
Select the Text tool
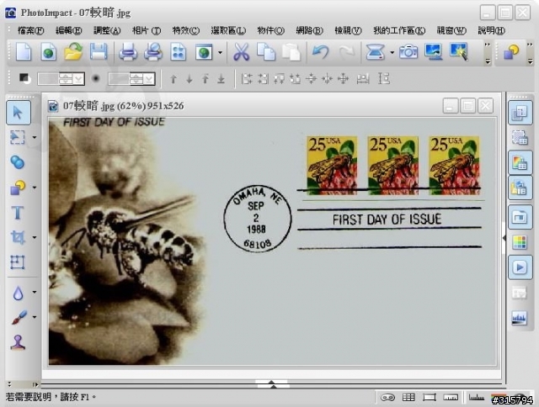tap(18, 213)
